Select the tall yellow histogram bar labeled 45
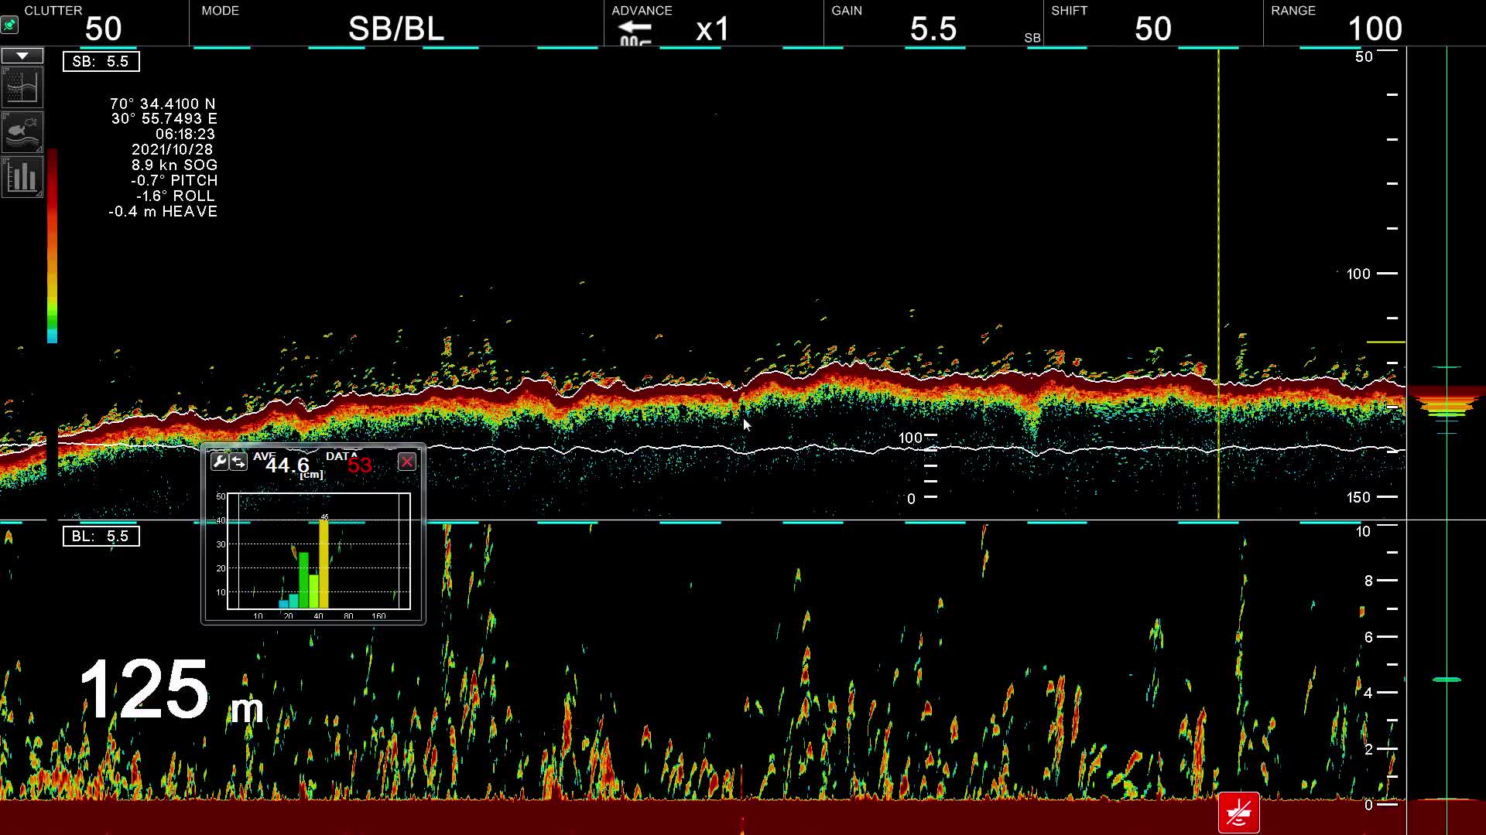The image size is (1486, 835). (x=324, y=564)
